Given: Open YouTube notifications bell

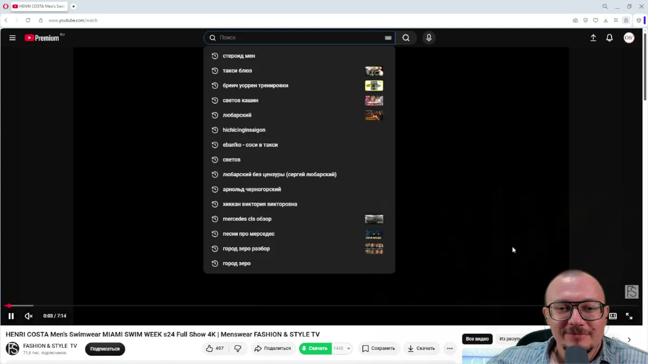Looking at the screenshot, I should click(x=610, y=37).
